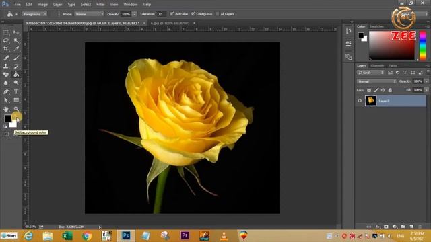Open the Image menu
The height and width of the screenshot is (242, 431).
click(42, 5)
